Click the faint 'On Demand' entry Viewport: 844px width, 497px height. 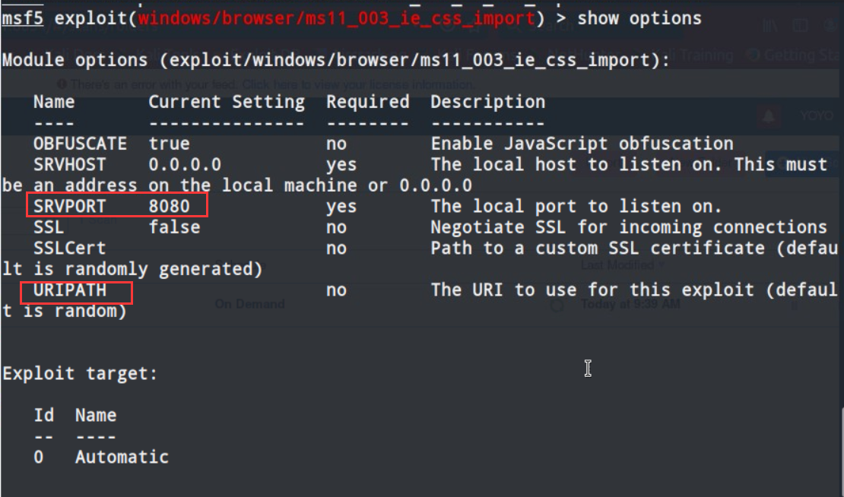click(249, 303)
